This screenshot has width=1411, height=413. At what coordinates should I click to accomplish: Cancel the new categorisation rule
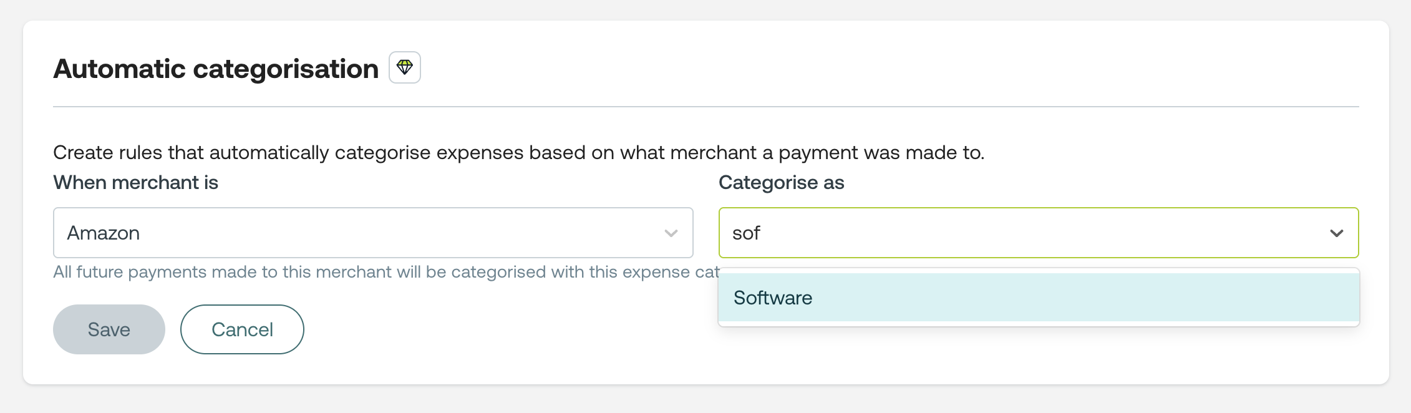click(242, 329)
